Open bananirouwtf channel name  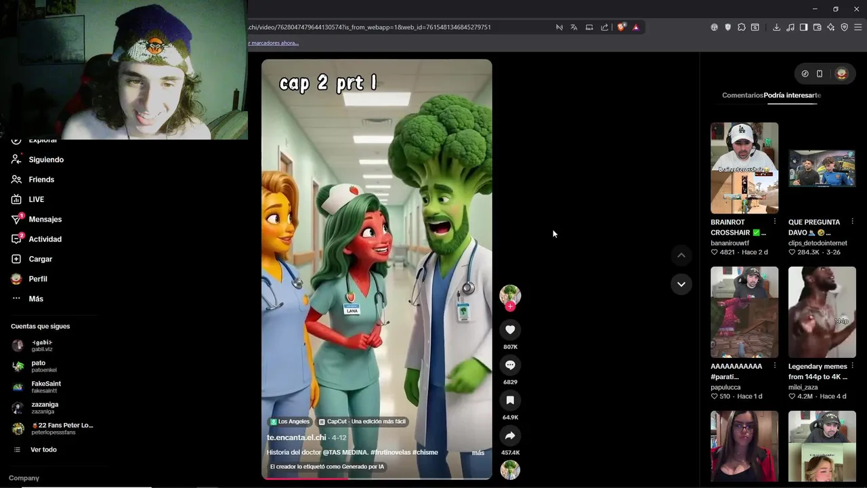pos(729,243)
